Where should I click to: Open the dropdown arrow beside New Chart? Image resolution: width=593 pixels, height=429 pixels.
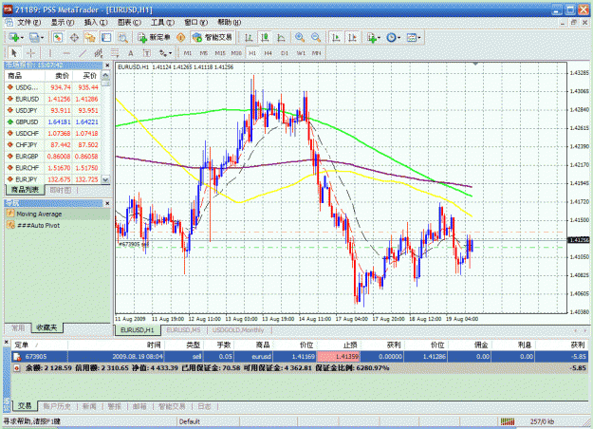pyautogui.click(x=22, y=37)
